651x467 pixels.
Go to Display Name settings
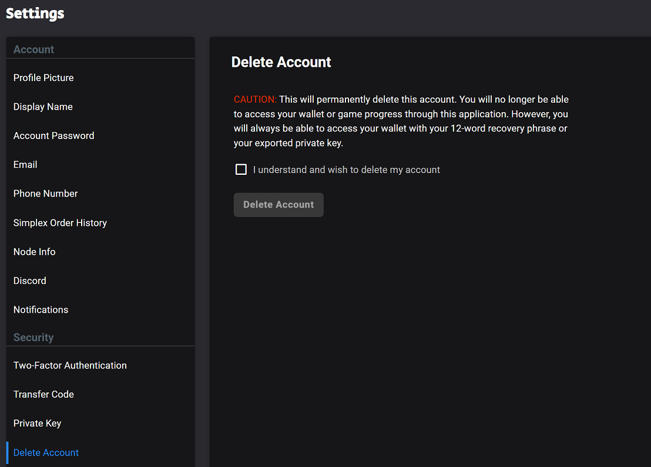(x=100, y=107)
